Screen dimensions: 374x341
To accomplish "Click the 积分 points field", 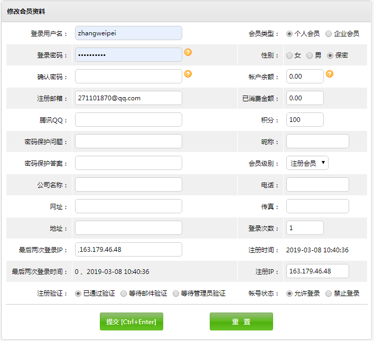I will coord(305,120).
